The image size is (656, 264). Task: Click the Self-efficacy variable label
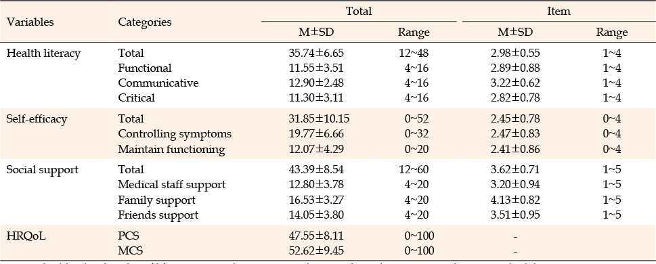37,119
